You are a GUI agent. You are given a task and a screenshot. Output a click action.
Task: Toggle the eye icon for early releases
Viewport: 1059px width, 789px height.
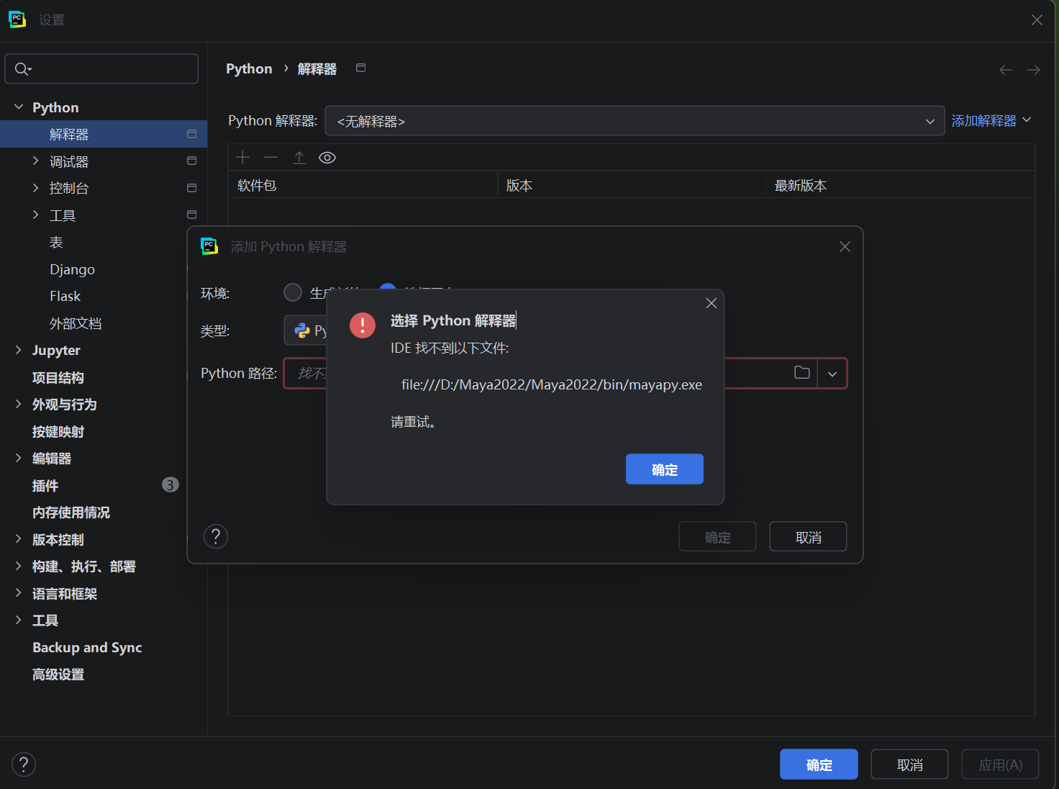tap(327, 158)
